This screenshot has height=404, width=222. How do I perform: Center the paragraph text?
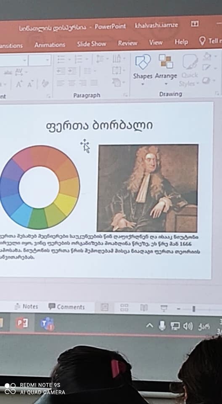click(71, 83)
